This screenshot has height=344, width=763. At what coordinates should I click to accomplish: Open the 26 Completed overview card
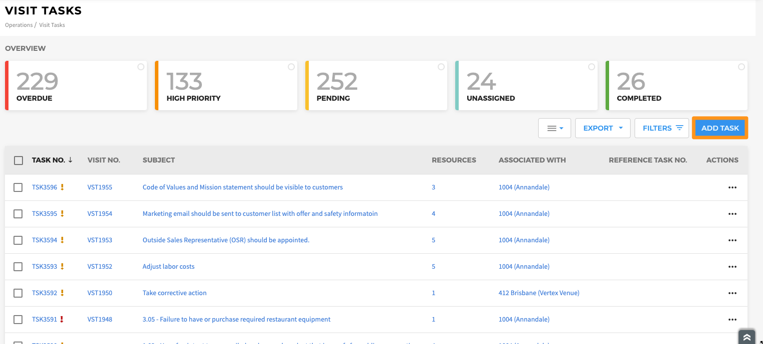[677, 85]
